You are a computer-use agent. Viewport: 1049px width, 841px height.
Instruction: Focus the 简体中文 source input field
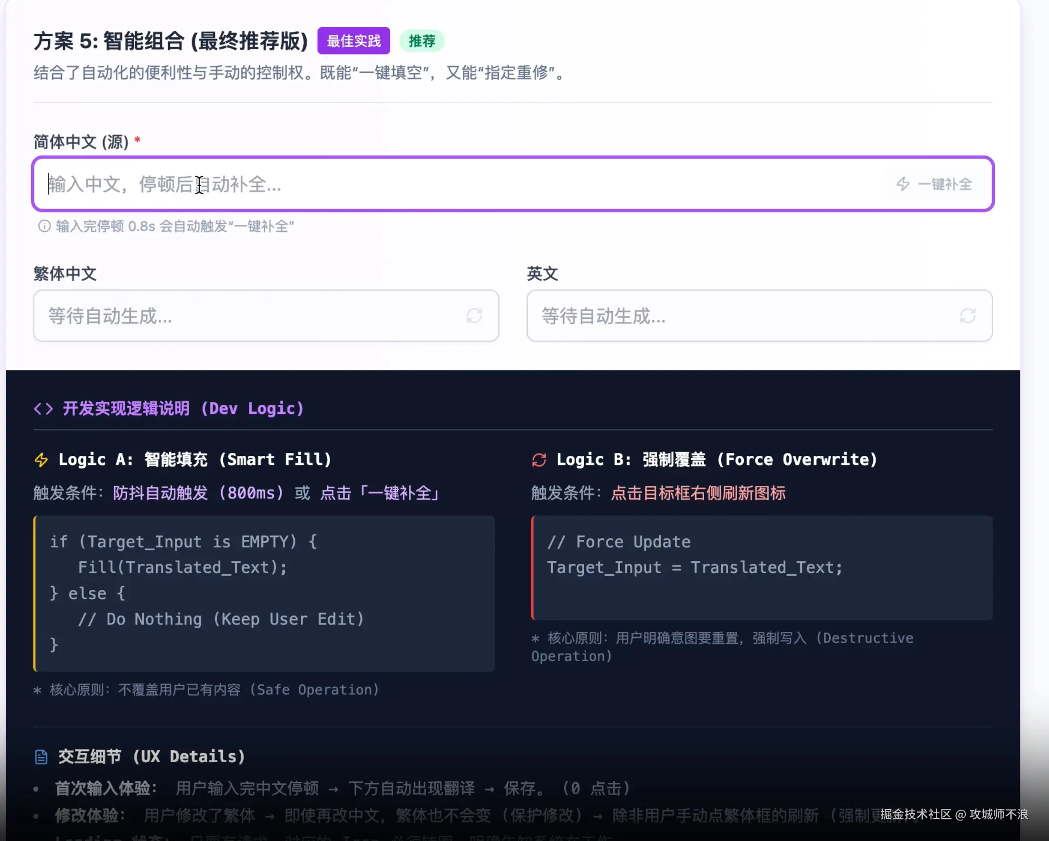click(438, 184)
